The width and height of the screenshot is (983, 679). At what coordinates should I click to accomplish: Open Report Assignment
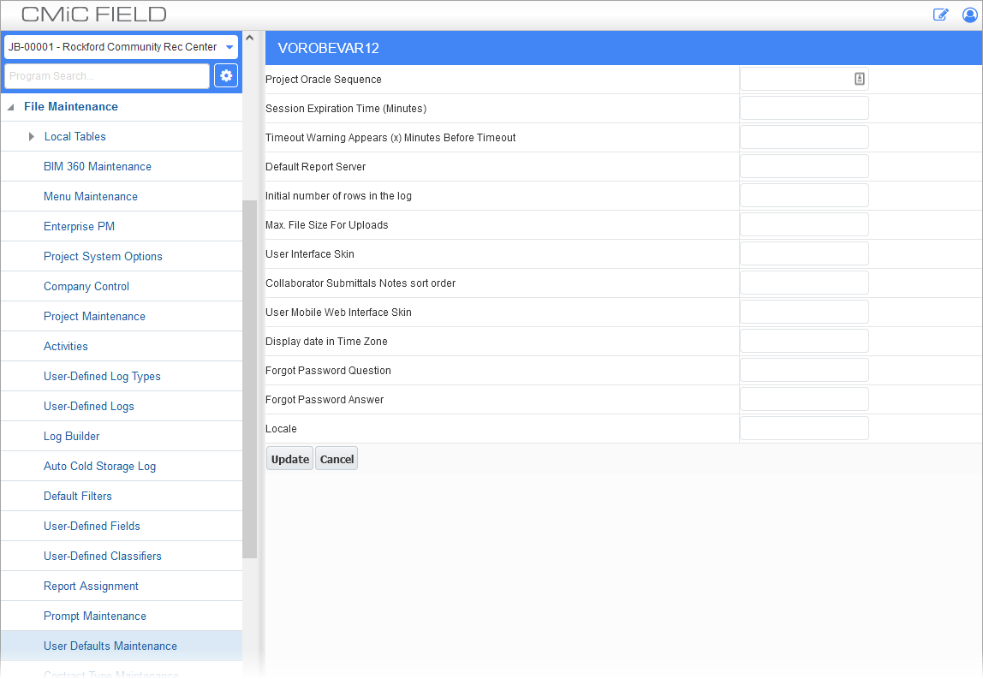tap(91, 586)
